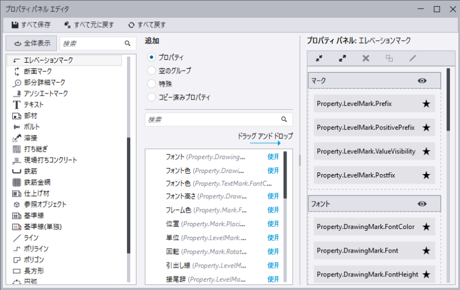Click 使用 next to 単位 property
The height and width of the screenshot is (290, 460).
273,238
